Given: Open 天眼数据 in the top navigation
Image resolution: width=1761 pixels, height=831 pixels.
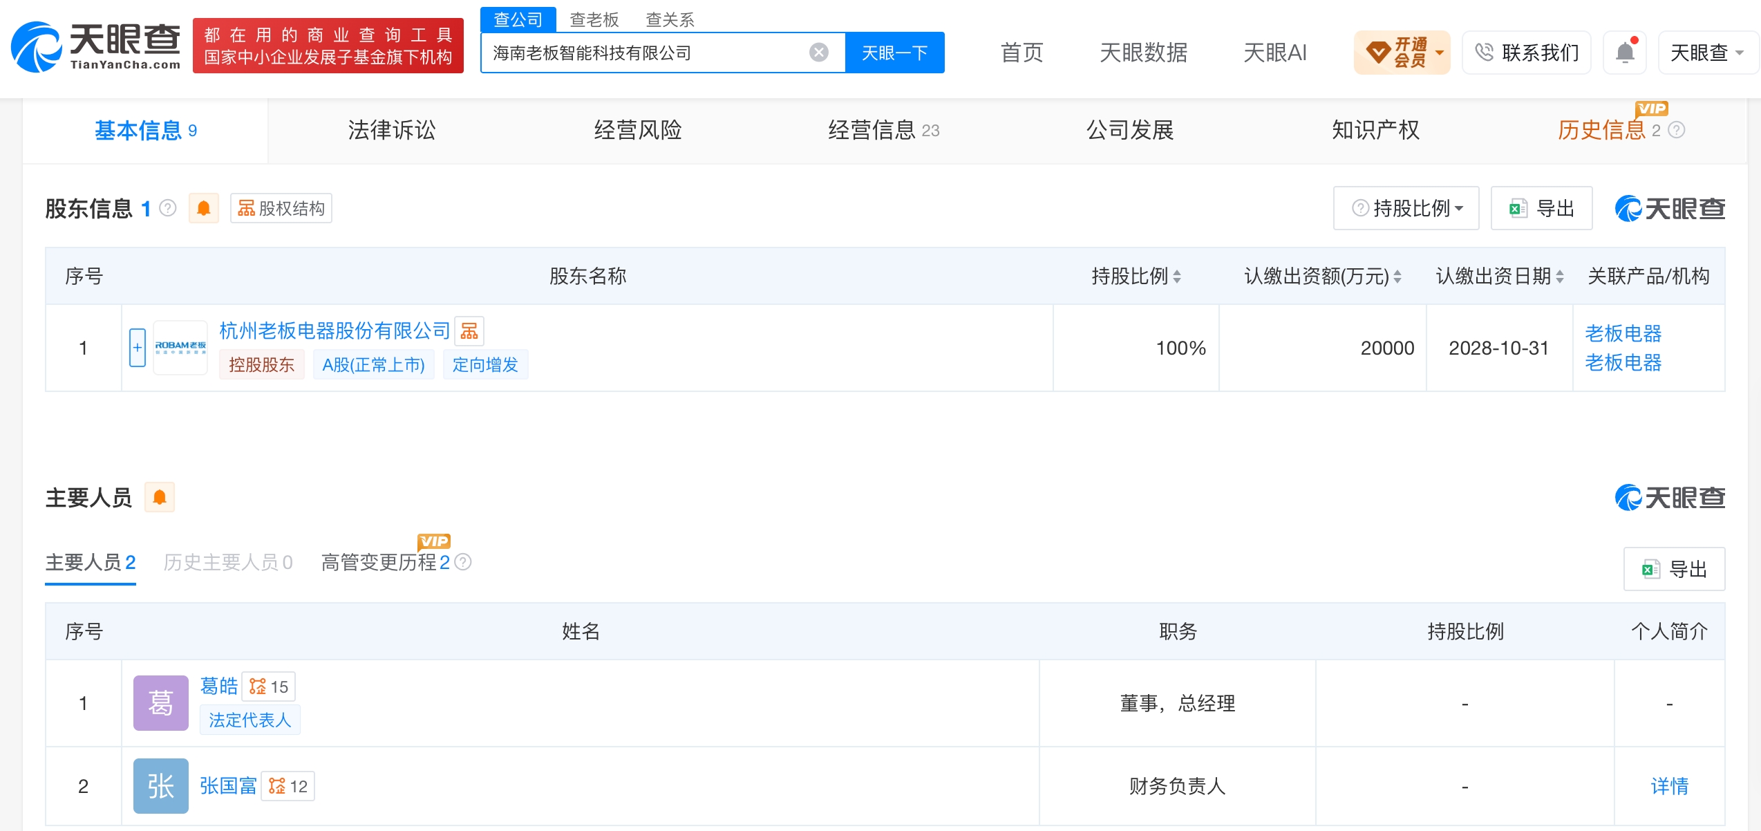Looking at the screenshot, I should pyautogui.click(x=1144, y=53).
